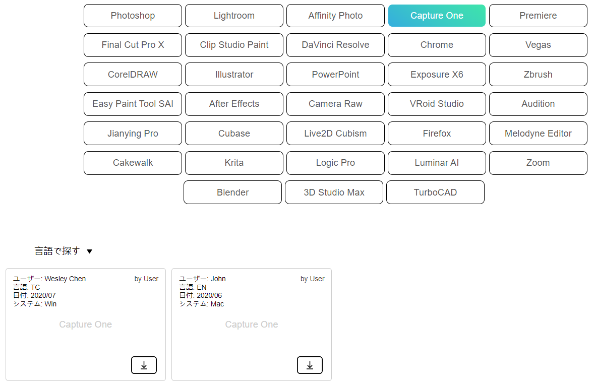Select After Effects from the grid
The image size is (594, 386).
(234, 104)
